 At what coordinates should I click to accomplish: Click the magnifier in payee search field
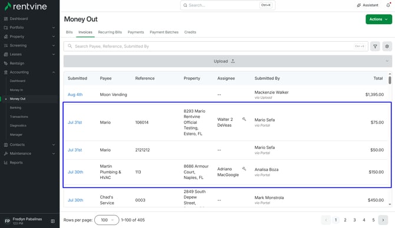coord(70,46)
